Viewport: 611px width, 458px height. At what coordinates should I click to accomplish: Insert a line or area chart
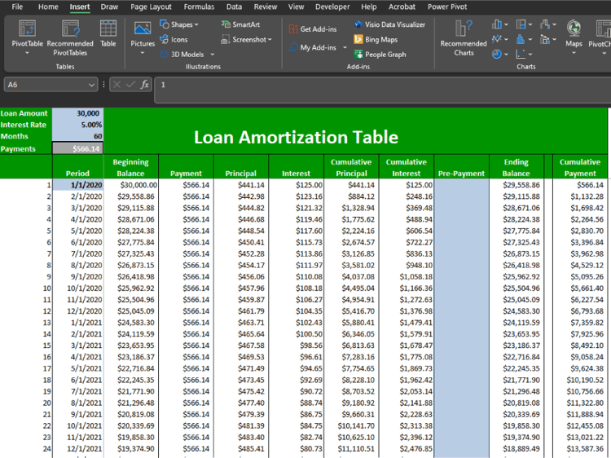[x=496, y=39]
